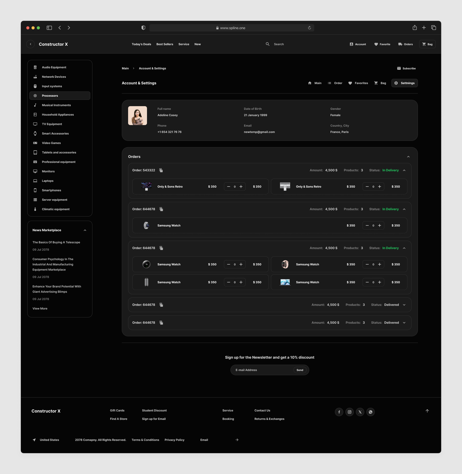The width and height of the screenshot is (462, 474).
Task: Switch to Bag tab in Account & Settings
Action: (x=380, y=83)
